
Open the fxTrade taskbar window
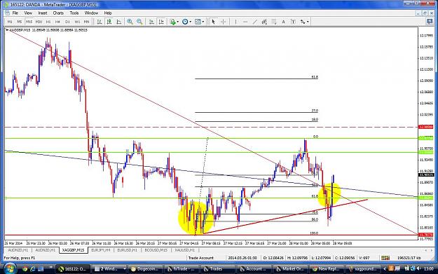coord(182,269)
